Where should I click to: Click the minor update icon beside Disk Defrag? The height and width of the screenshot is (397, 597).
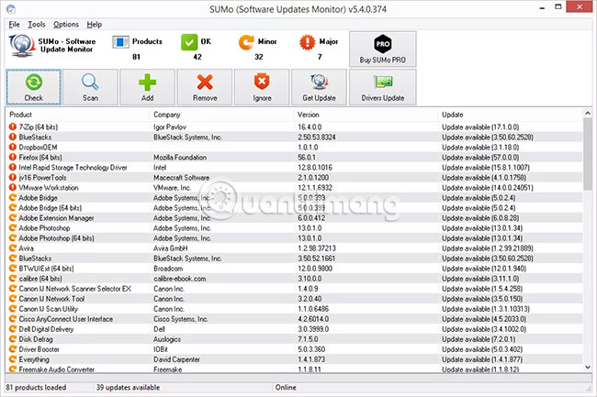(13, 339)
